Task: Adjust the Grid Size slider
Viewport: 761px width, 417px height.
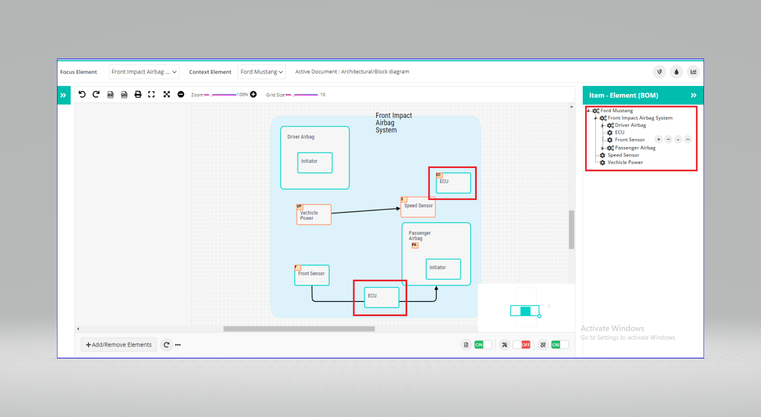Action: click(302, 95)
